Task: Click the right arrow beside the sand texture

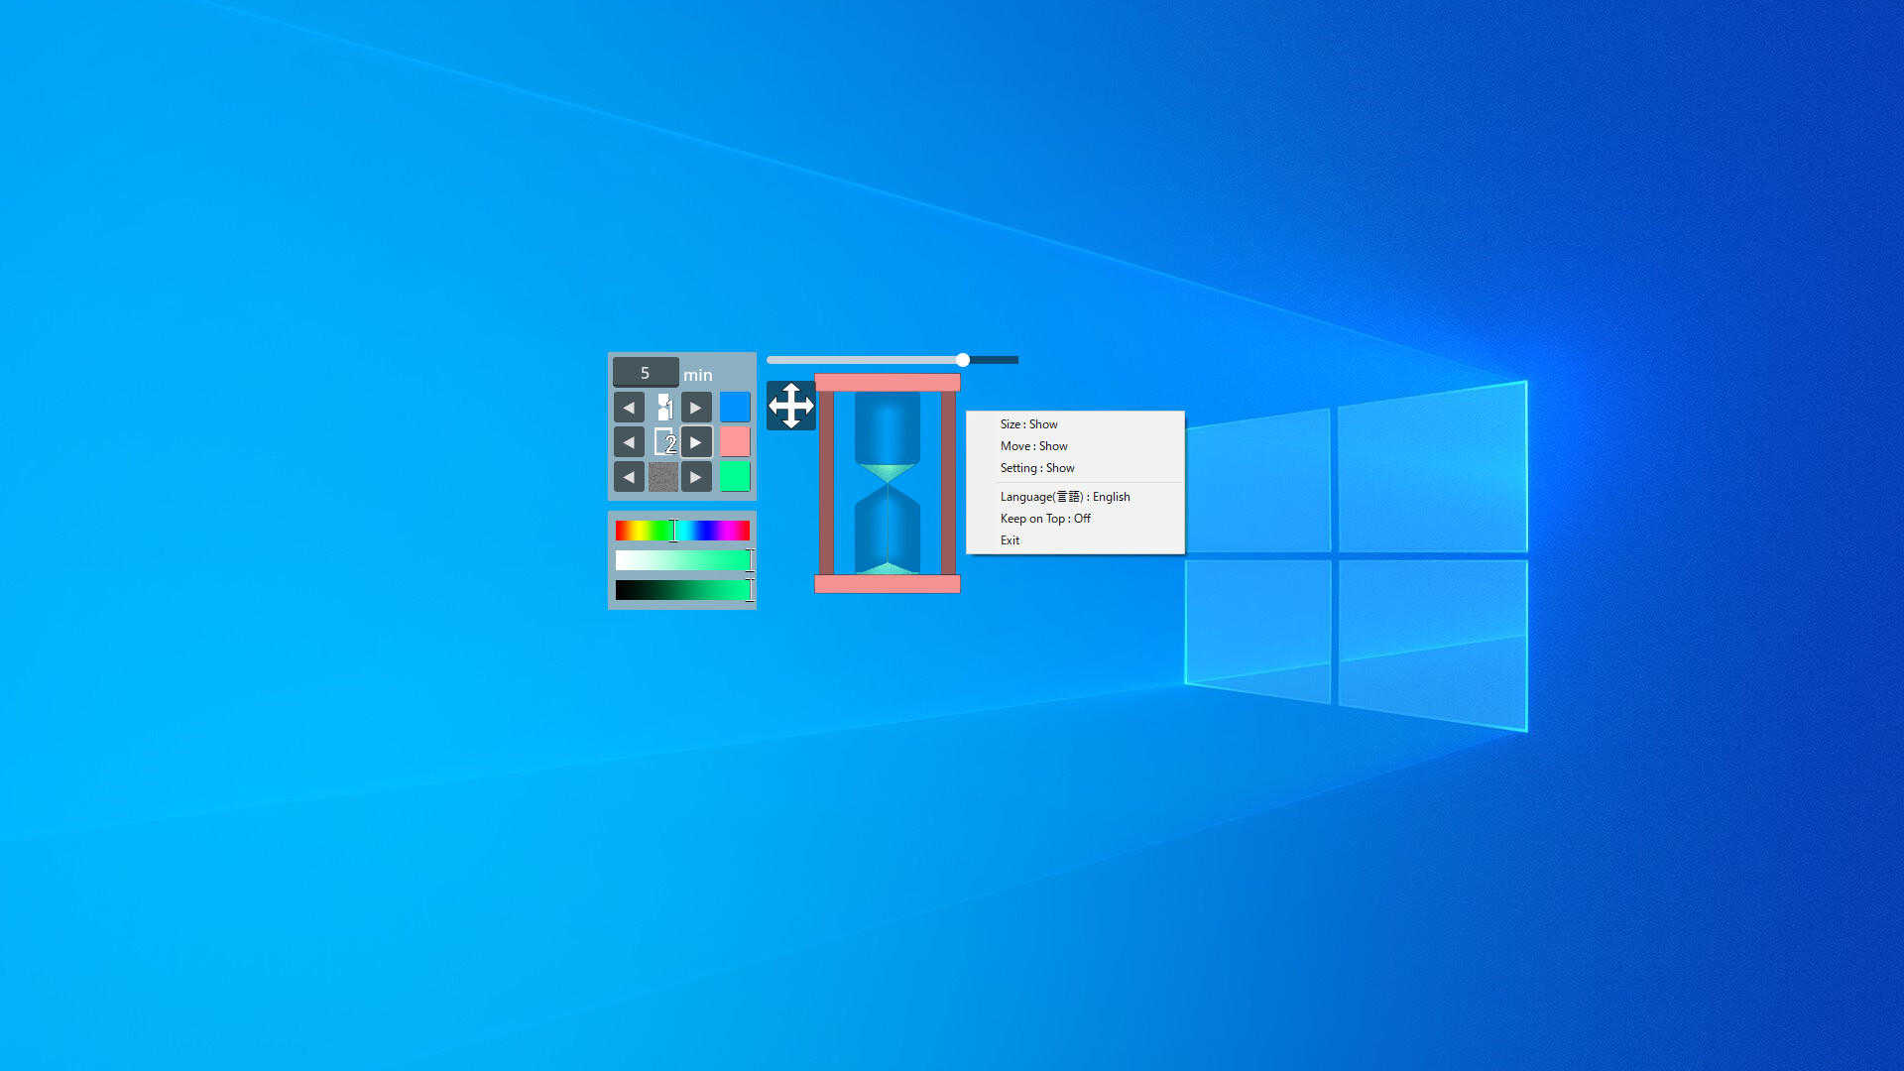Action: click(696, 477)
